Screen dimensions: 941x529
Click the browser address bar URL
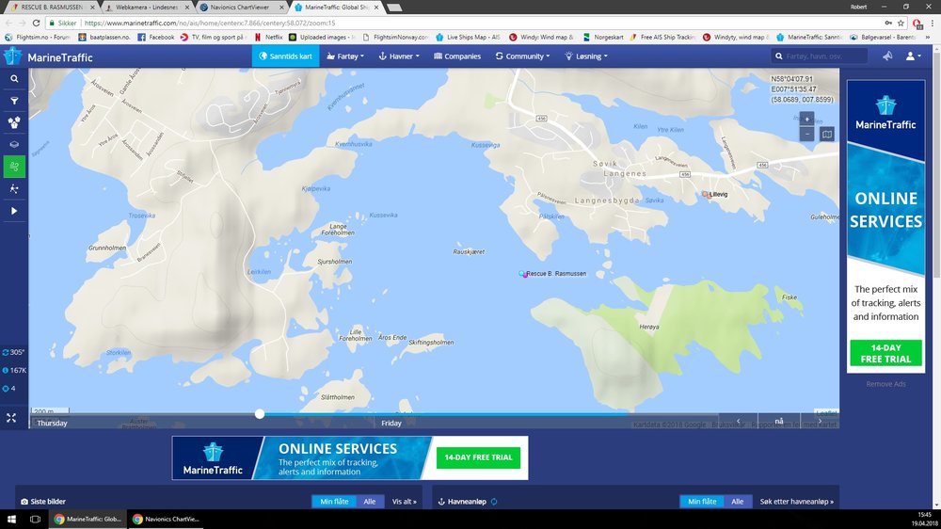coord(210,23)
